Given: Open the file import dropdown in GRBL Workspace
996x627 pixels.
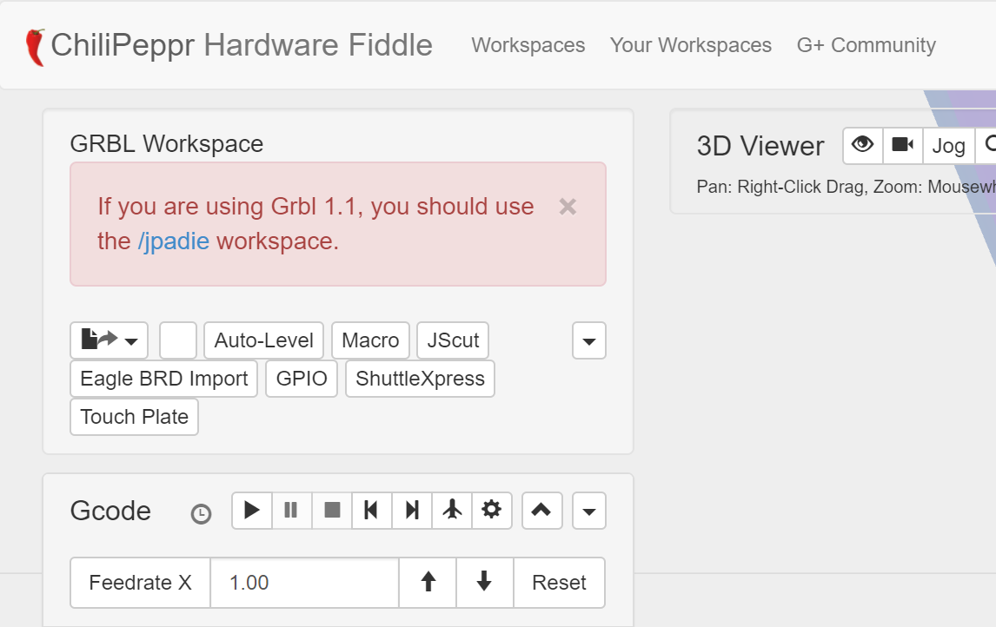Looking at the screenshot, I should (x=109, y=340).
